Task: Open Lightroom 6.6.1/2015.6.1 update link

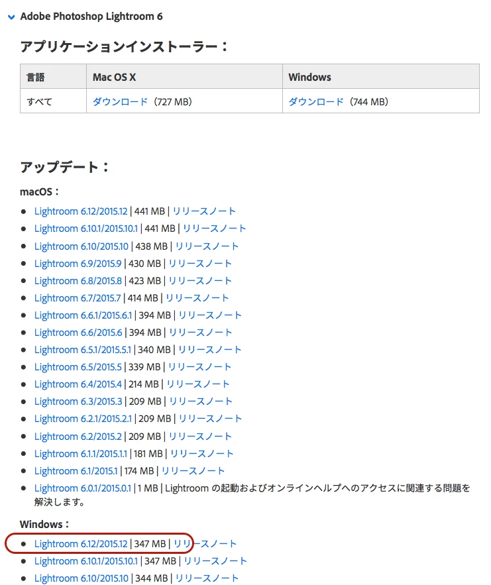Action: [83, 315]
